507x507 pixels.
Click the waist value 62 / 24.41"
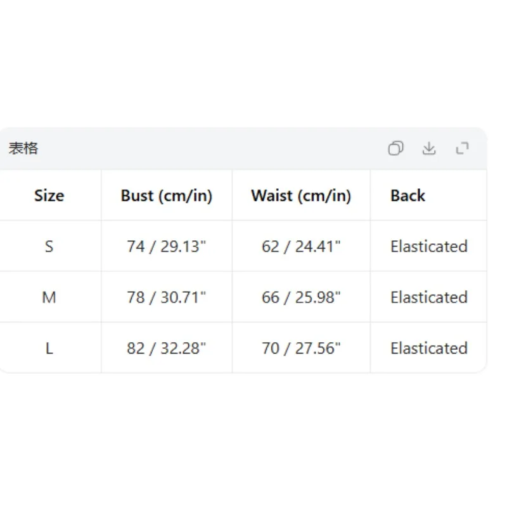pos(301,247)
